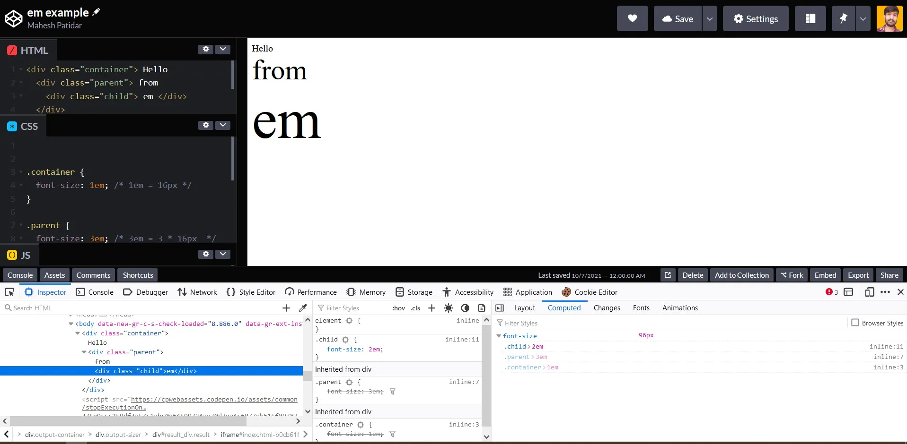Click the Settings button
Screen dimensions: 907x444
[x=755, y=19]
